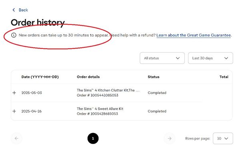Select the Sweet Allure Kit order details

click(x=100, y=111)
